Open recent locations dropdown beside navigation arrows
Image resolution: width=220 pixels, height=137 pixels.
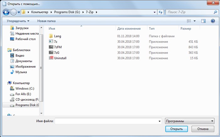19,12
